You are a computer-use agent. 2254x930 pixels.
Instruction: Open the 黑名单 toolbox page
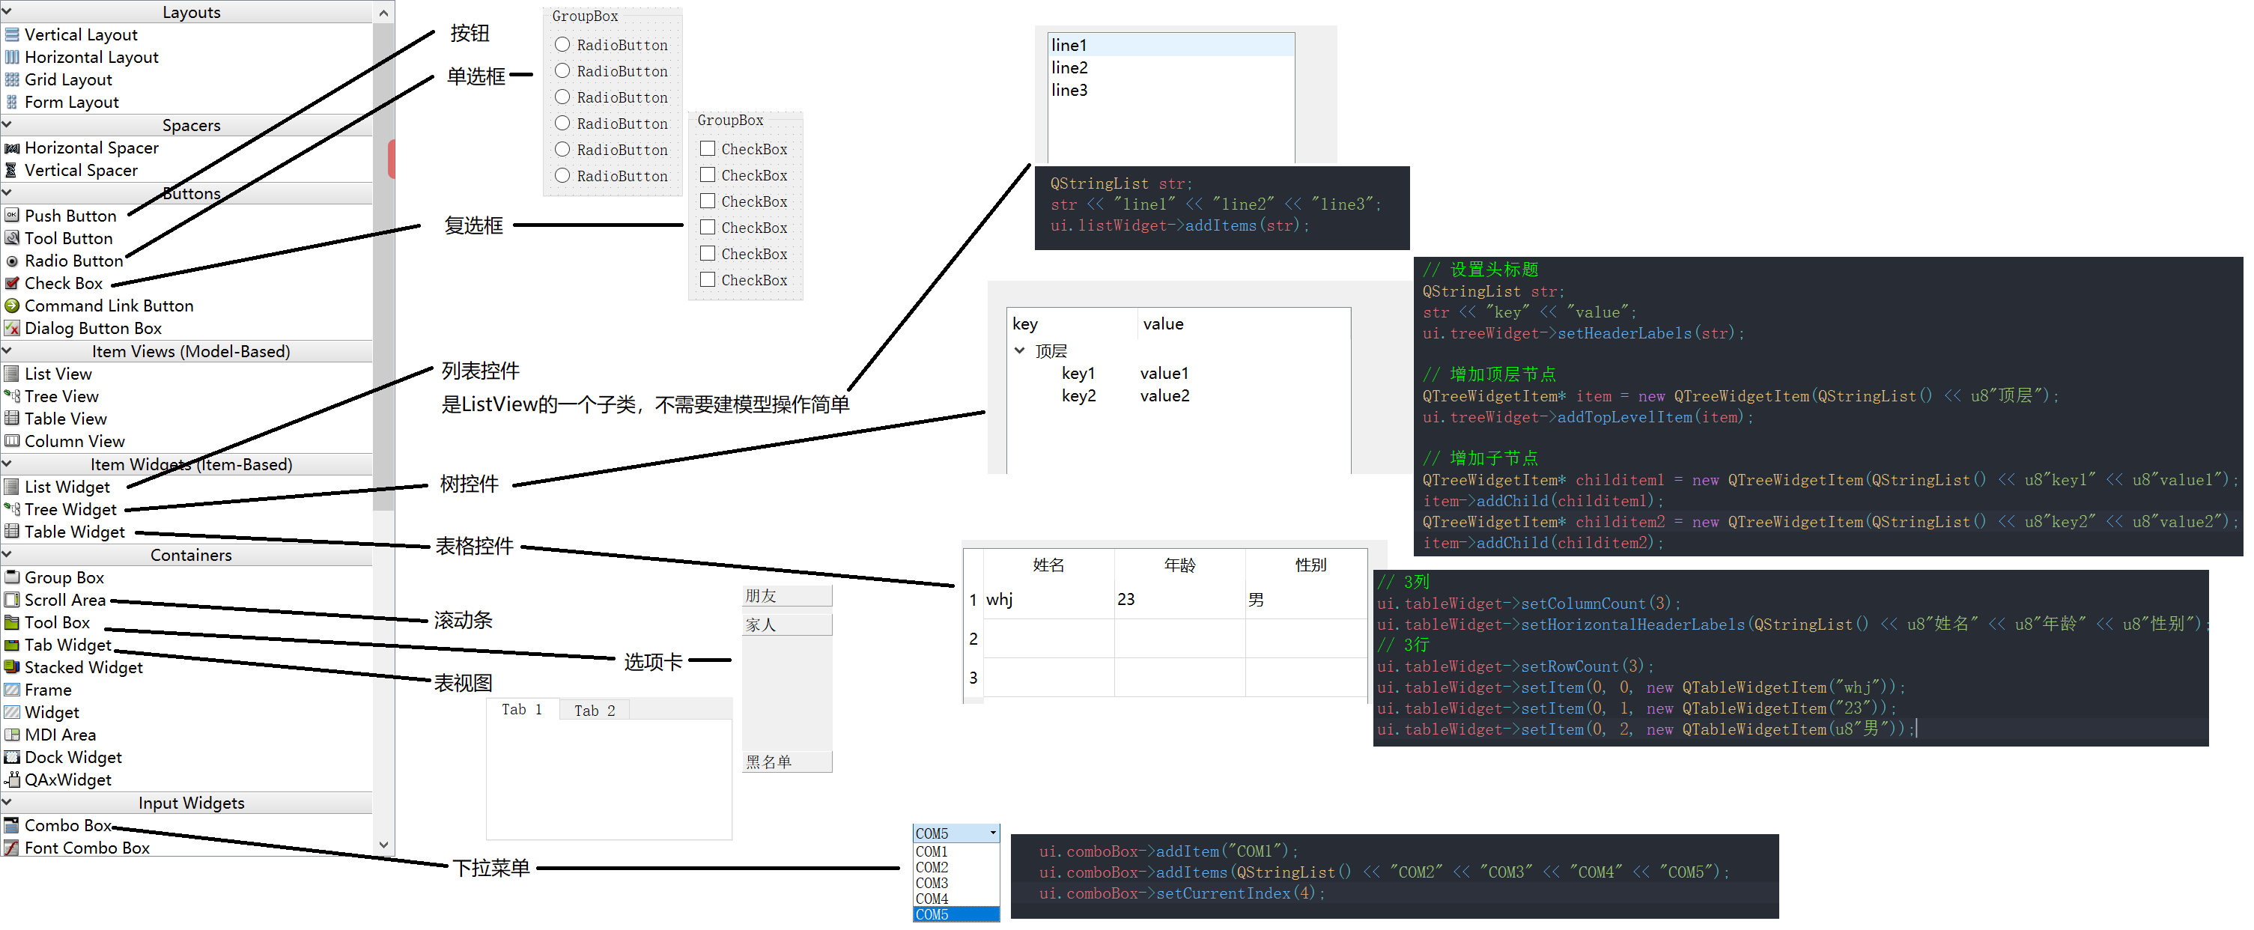pyautogui.click(x=788, y=763)
